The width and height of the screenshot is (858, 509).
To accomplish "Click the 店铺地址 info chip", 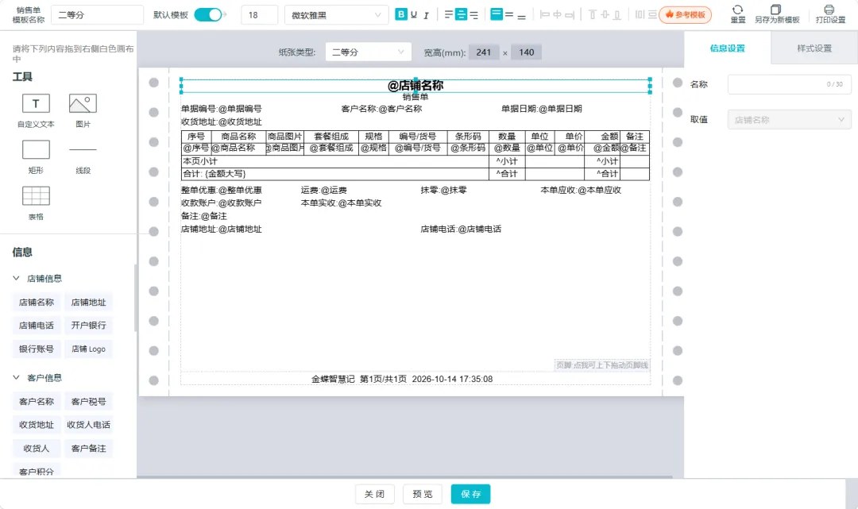I will tap(89, 302).
